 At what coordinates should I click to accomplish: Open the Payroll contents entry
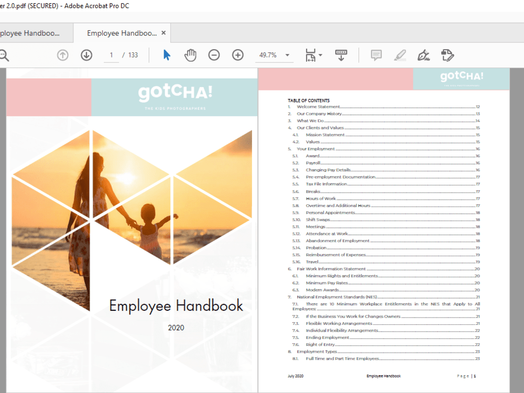click(x=386, y=163)
